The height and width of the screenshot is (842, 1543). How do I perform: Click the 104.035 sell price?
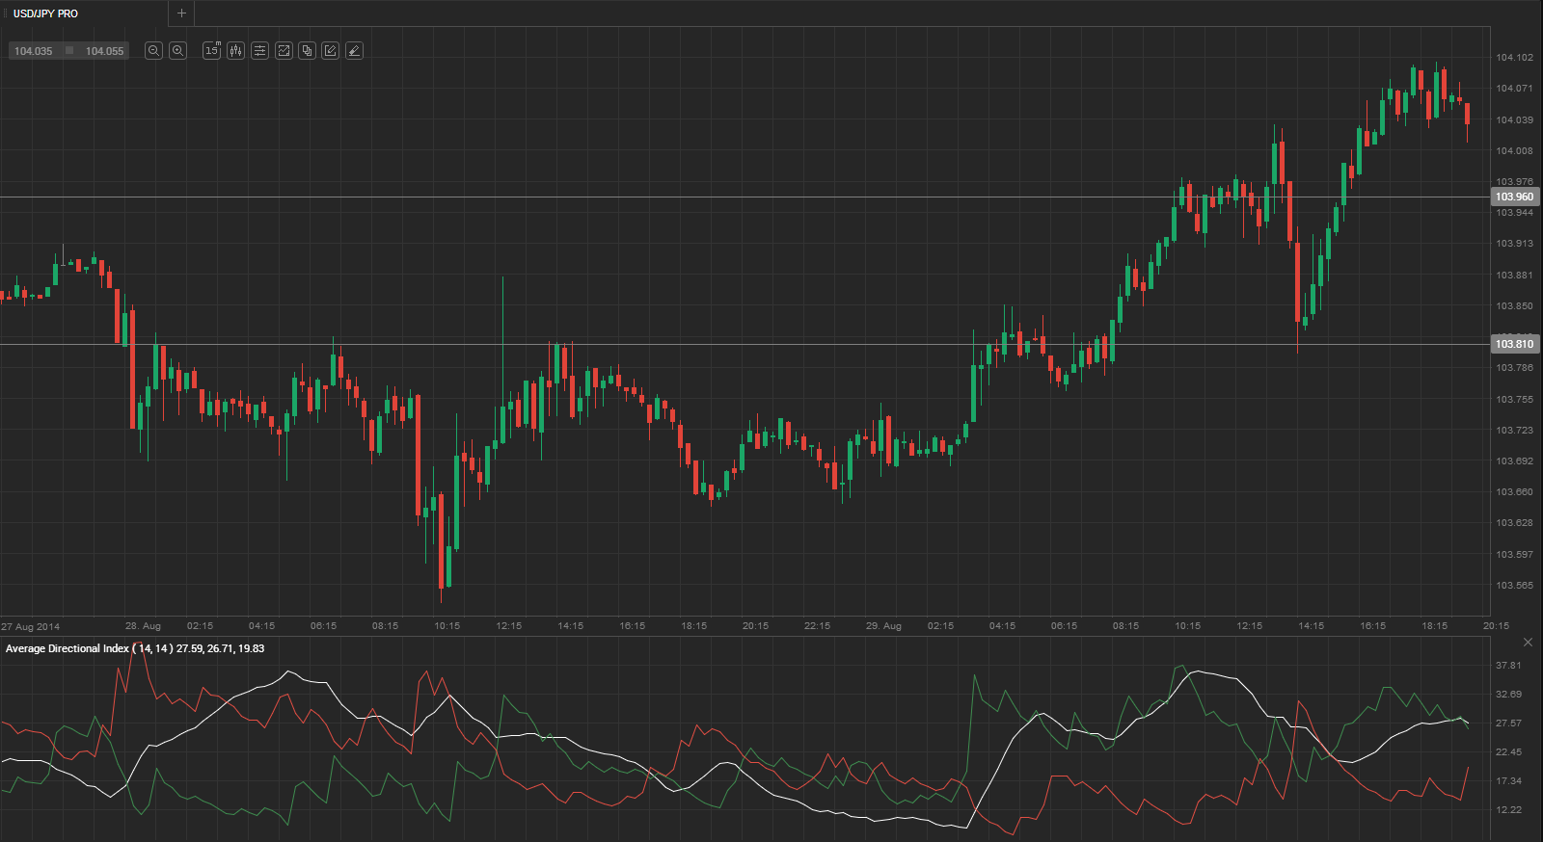click(x=34, y=51)
